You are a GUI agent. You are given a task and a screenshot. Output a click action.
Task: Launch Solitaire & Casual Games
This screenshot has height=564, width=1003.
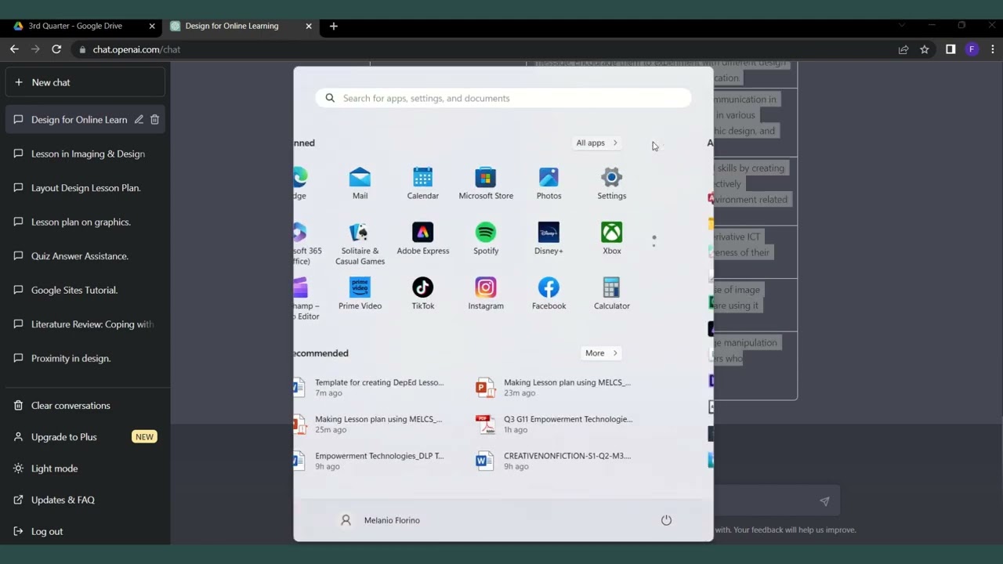coord(360,244)
